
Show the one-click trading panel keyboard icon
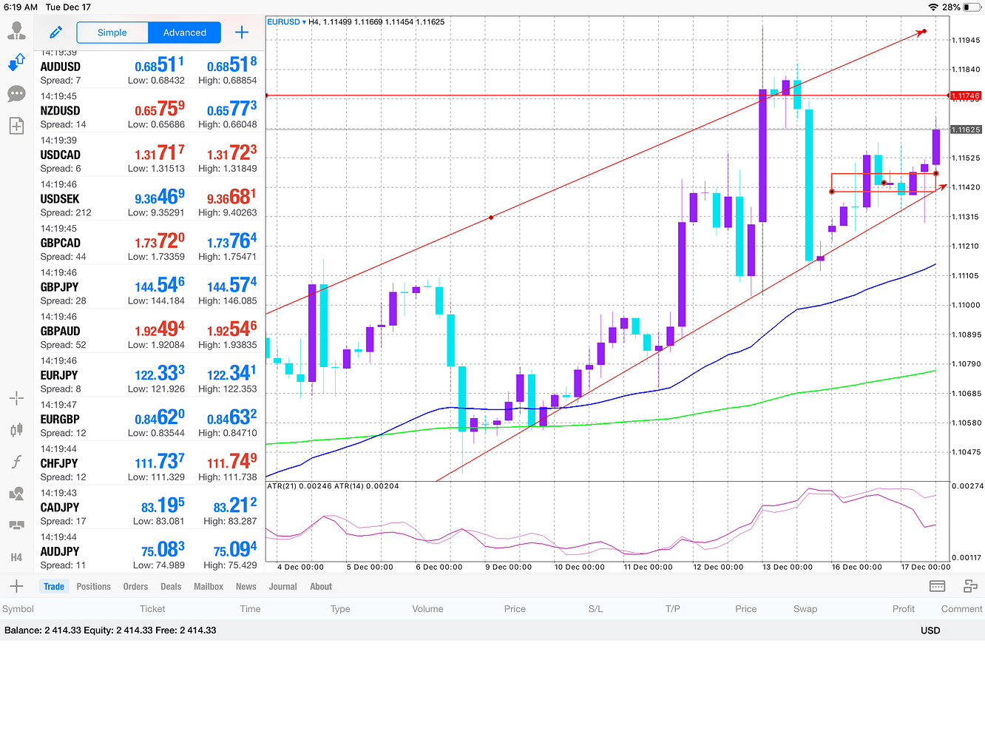(937, 585)
